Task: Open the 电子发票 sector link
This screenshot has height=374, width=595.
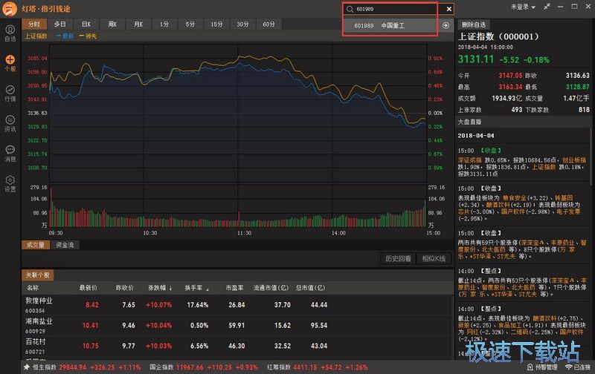Action: [568, 211]
